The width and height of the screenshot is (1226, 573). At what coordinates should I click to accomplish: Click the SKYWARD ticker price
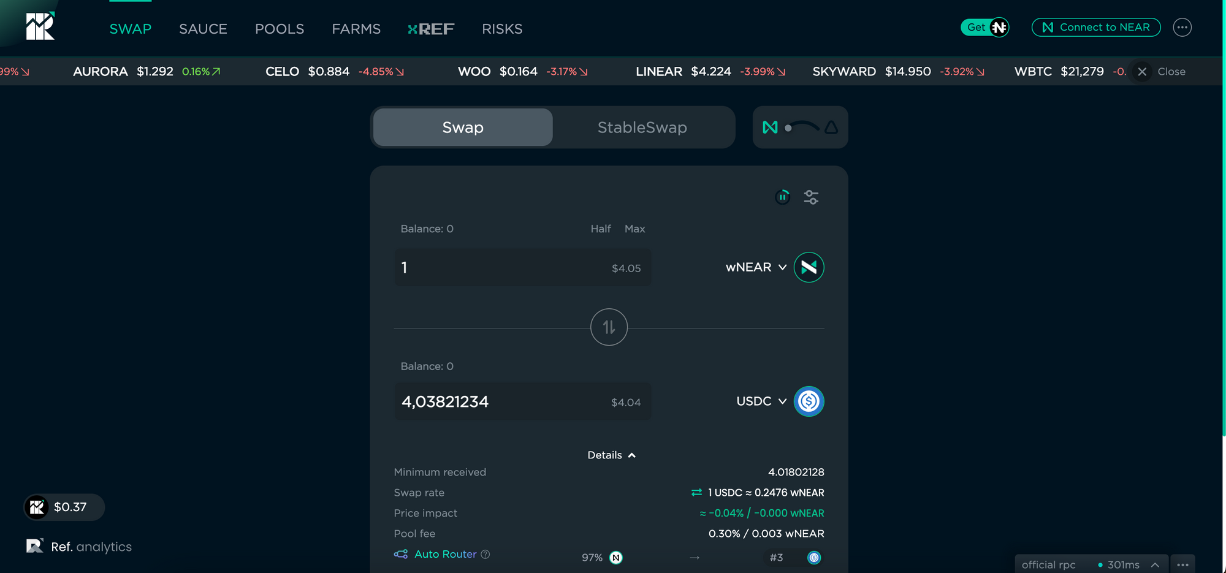tap(908, 72)
